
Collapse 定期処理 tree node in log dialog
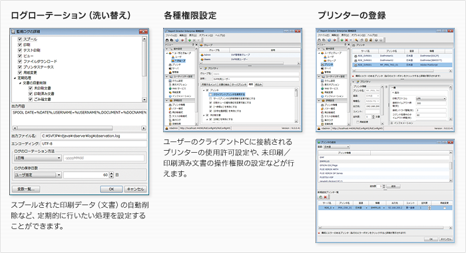[15, 78]
